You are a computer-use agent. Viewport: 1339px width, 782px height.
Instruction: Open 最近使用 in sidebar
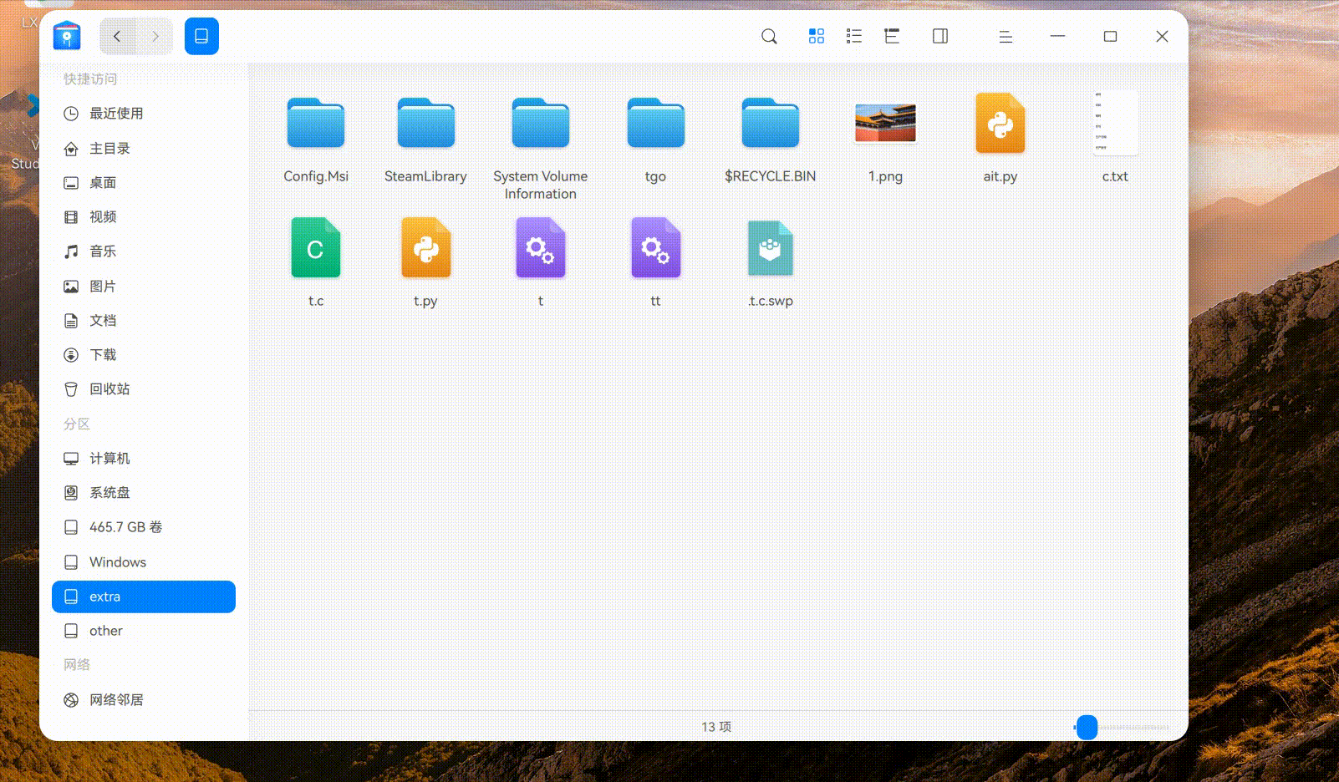tap(144, 114)
